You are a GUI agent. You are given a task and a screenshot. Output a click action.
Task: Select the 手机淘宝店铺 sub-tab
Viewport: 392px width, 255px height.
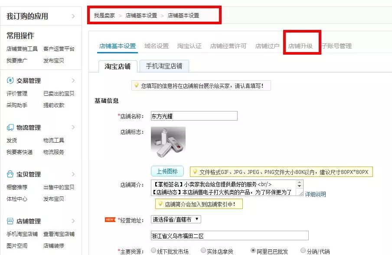tap(164, 66)
